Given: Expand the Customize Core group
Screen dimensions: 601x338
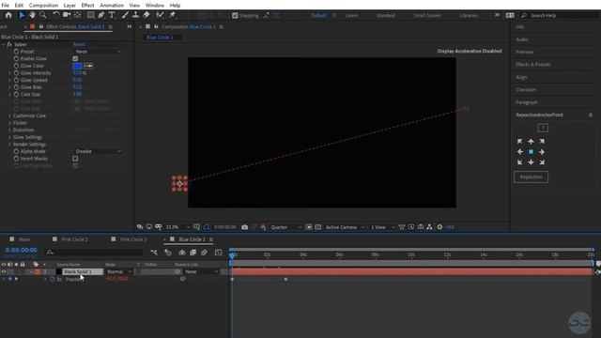Looking at the screenshot, I should coord(9,115).
